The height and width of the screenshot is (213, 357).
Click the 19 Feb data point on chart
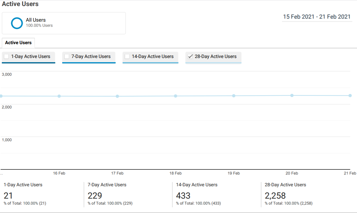(234, 96)
